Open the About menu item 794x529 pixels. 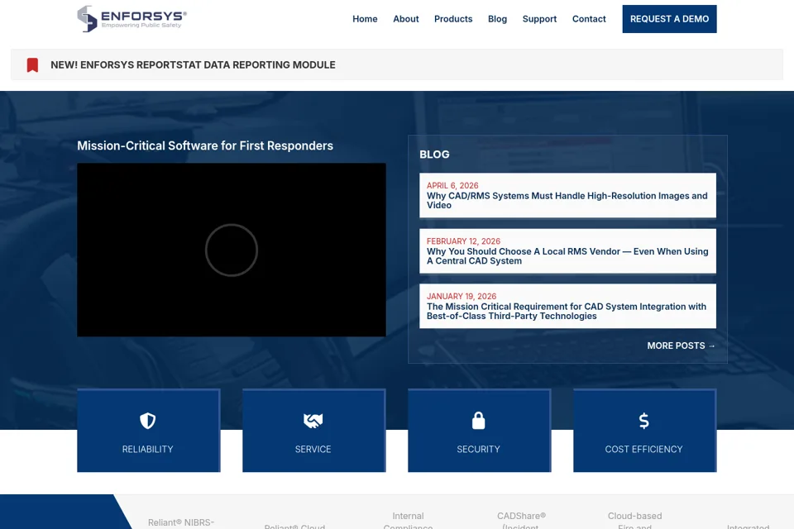click(406, 19)
